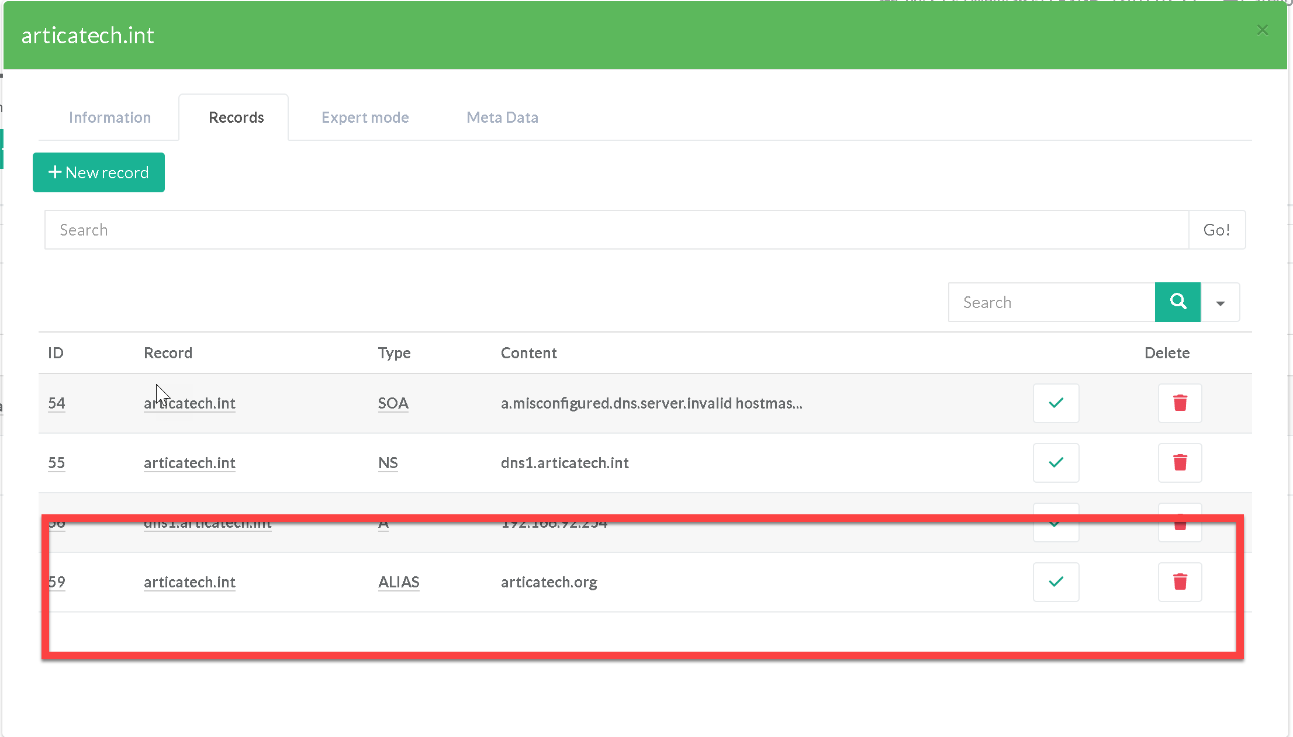The height and width of the screenshot is (737, 1293).
Task: Open record ID 55 link
Action: [56, 463]
